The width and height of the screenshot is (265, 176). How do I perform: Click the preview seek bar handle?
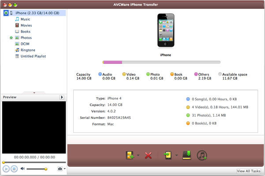pos(4,162)
